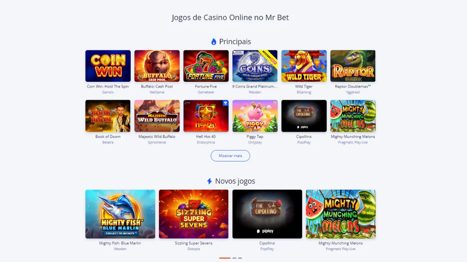This screenshot has height=262, width=467.
Task: Open Cipollino thumbnail in Principais section
Action: (304, 116)
